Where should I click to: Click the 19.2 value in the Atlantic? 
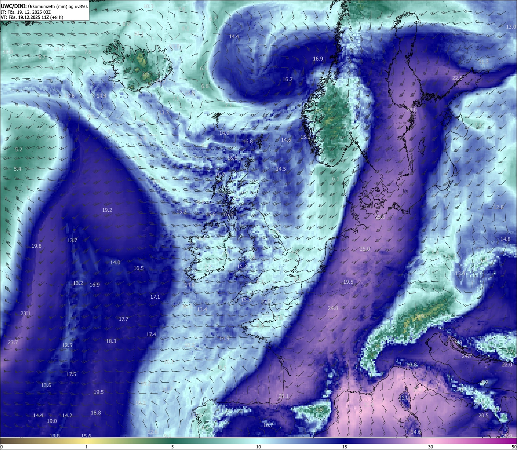point(107,210)
